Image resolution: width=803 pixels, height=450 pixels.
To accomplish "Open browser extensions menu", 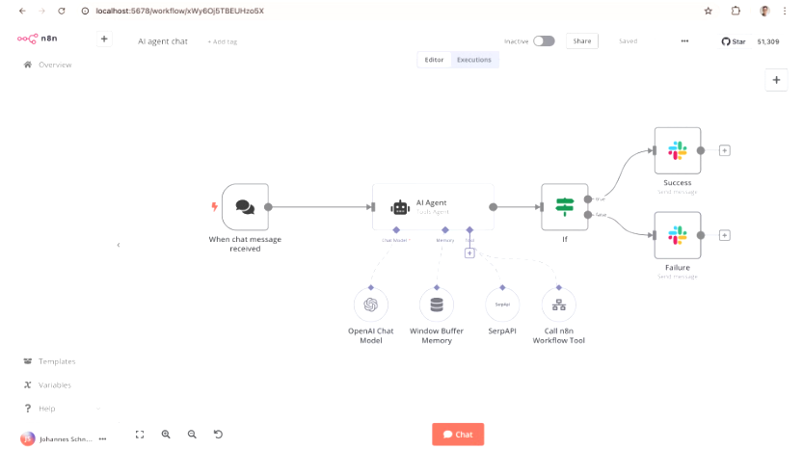I will (x=736, y=11).
